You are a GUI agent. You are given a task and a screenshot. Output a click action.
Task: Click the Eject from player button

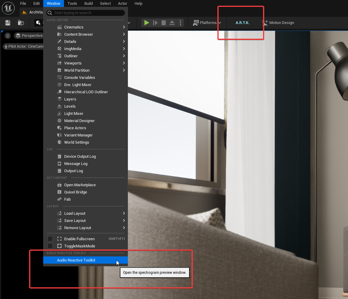pos(172,22)
